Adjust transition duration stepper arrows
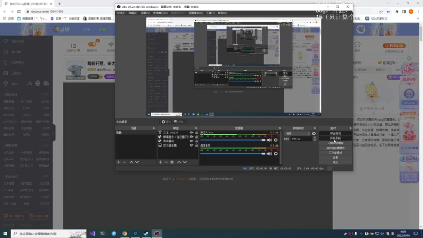Viewport: 423px width, 238px height. (314, 139)
